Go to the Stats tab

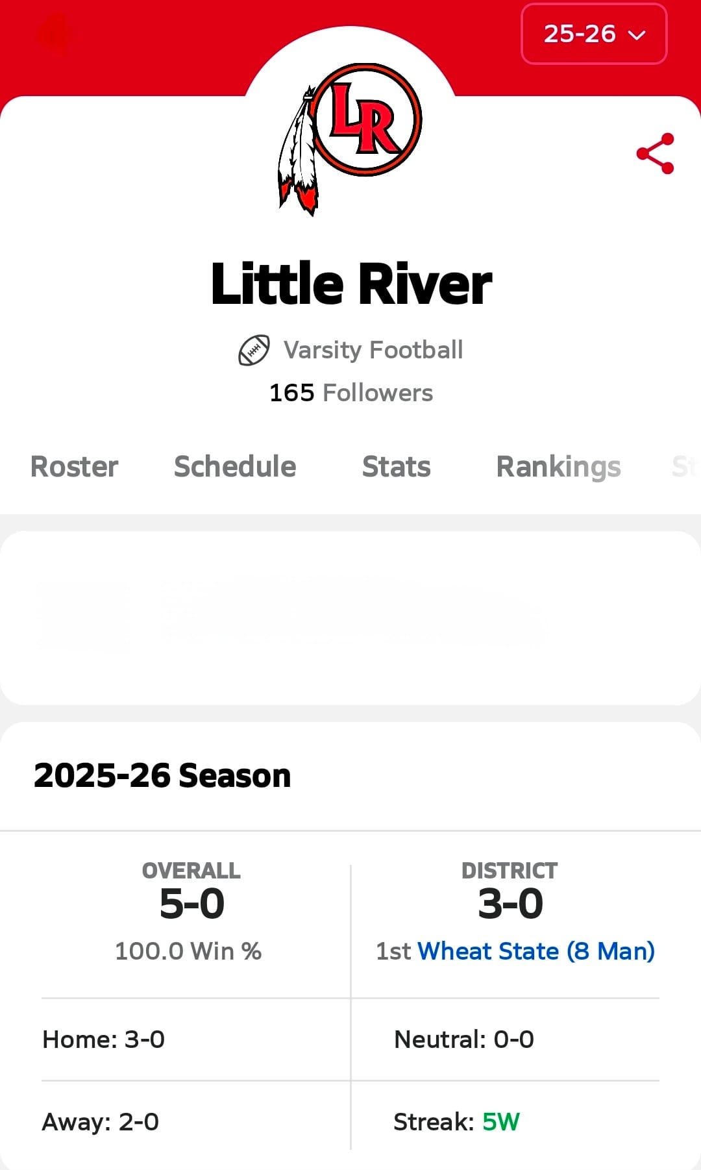tap(396, 467)
